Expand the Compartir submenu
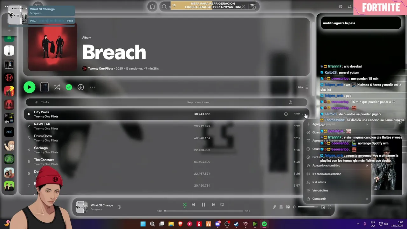The width and height of the screenshot is (407, 229). tap(337, 199)
